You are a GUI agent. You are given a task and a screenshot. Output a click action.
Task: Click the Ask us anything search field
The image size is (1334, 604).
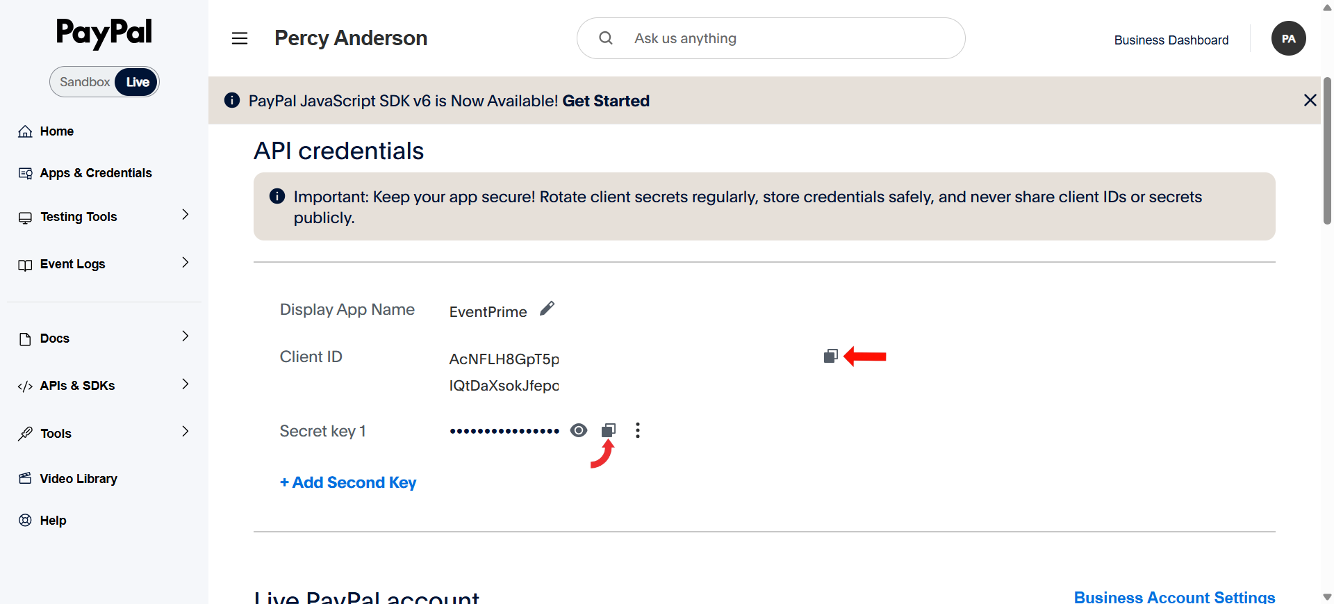785,38
